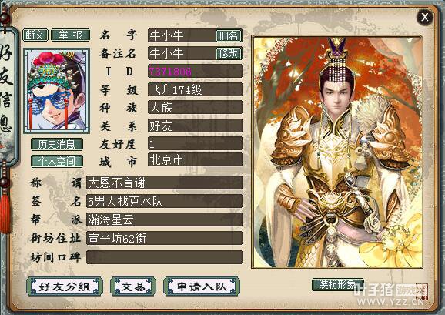Click the golden armor character artwork
Image resolution: width=445 pixels, height=315 pixels.
337,152
